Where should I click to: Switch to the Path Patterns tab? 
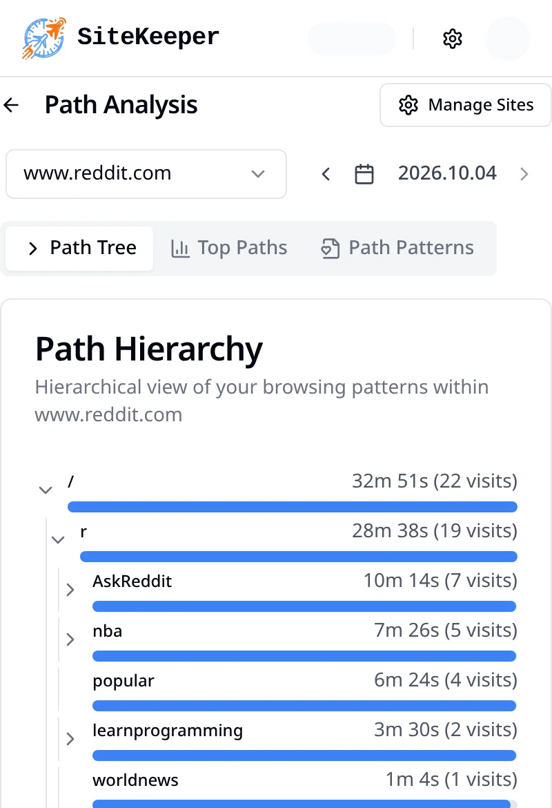pos(397,249)
